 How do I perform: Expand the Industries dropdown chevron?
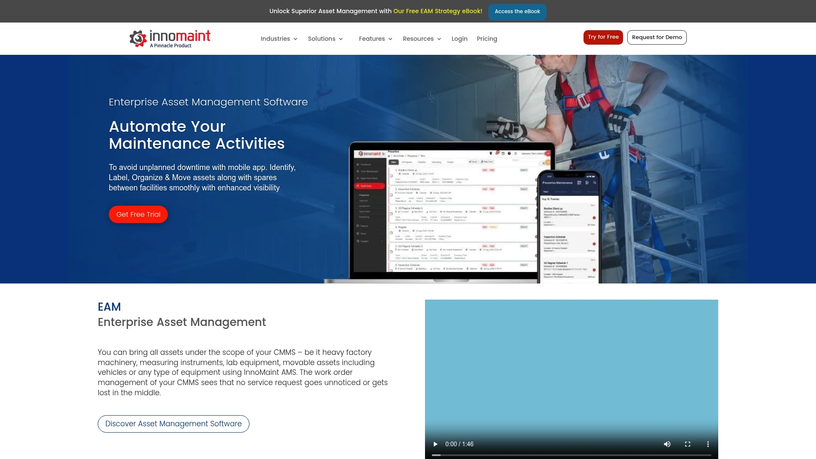pyautogui.click(x=295, y=39)
